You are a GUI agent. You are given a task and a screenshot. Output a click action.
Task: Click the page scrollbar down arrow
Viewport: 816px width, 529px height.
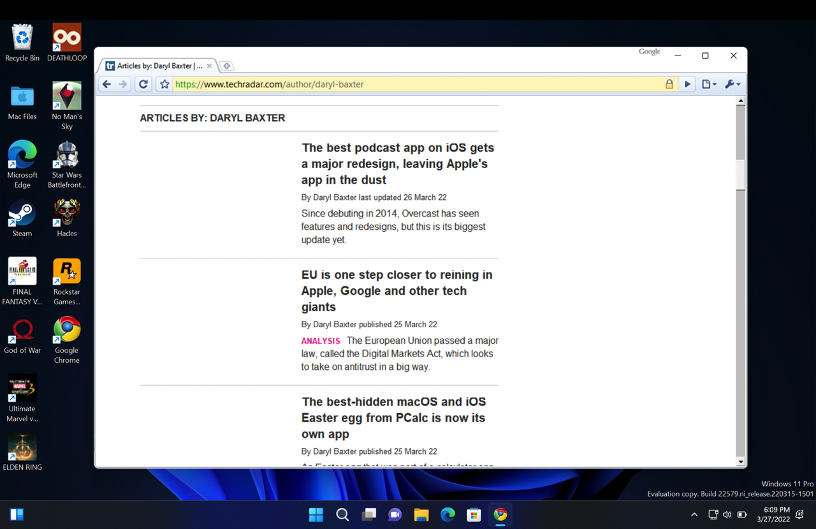(740, 462)
